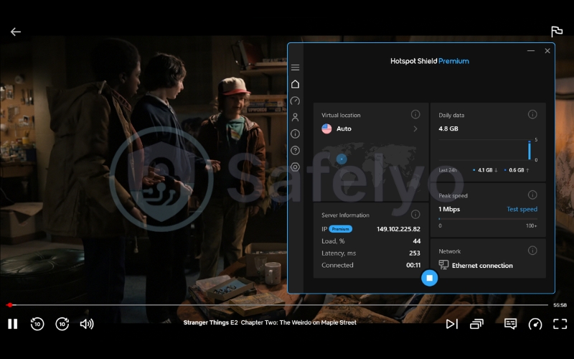Show info for Server Information panel
Image resolution: width=574 pixels, height=359 pixels.
pos(415,214)
